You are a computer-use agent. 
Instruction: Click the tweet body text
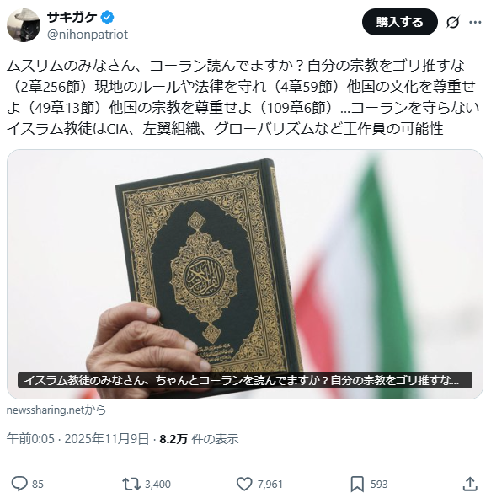point(243,97)
